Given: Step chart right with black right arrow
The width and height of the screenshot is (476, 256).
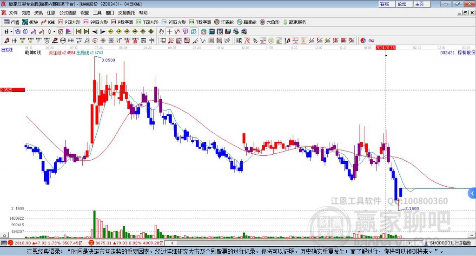Looking at the screenshot, I should click(103, 32).
